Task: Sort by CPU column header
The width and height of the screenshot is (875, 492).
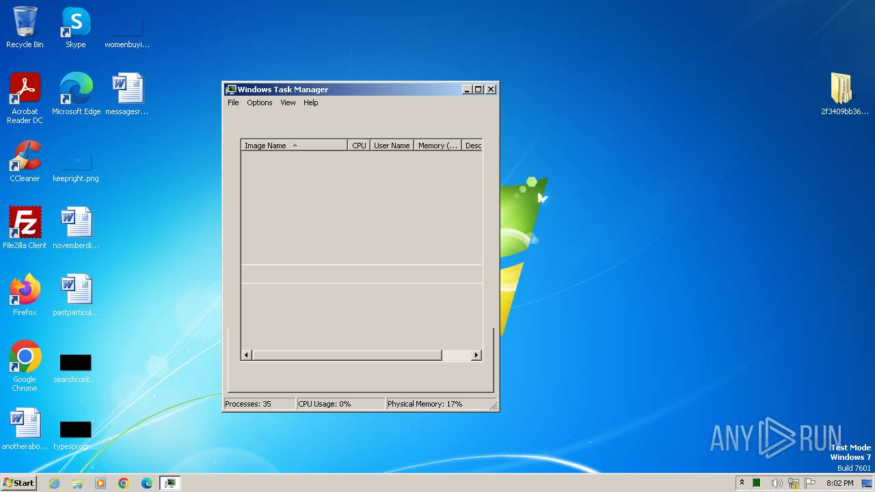Action: pos(360,146)
